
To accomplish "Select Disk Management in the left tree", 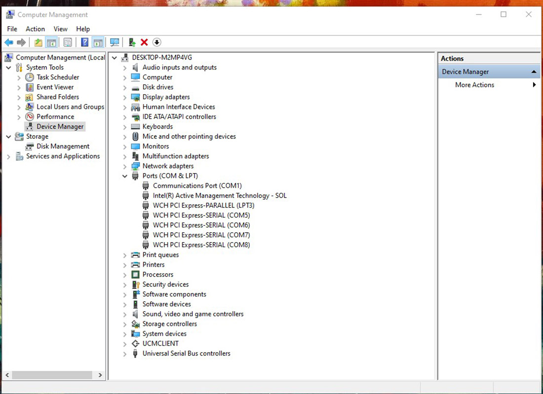I will pos(63,146).
